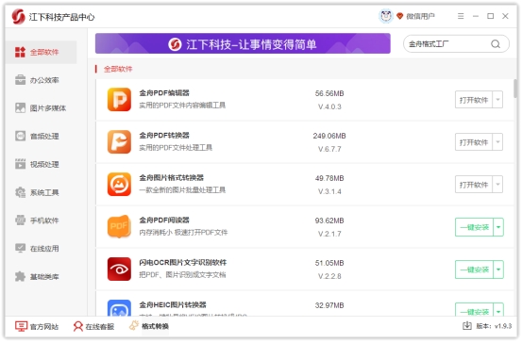Click the version download icon

pos(467,326)
